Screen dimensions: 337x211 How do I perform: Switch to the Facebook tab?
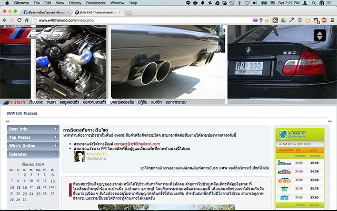[46, 12]
